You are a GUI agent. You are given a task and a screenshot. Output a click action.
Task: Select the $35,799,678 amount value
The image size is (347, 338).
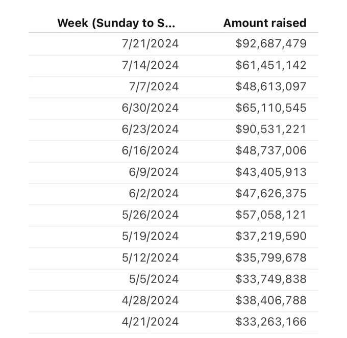(x=271, y=257)
